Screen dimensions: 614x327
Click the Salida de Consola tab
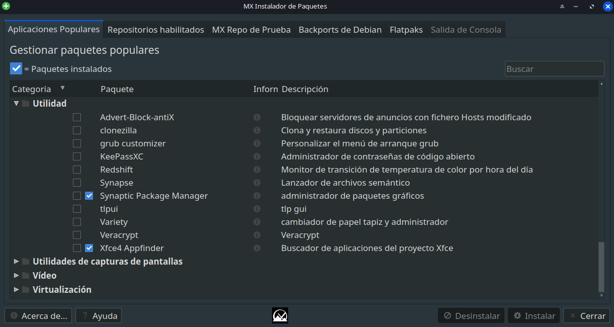coord(466,30)
